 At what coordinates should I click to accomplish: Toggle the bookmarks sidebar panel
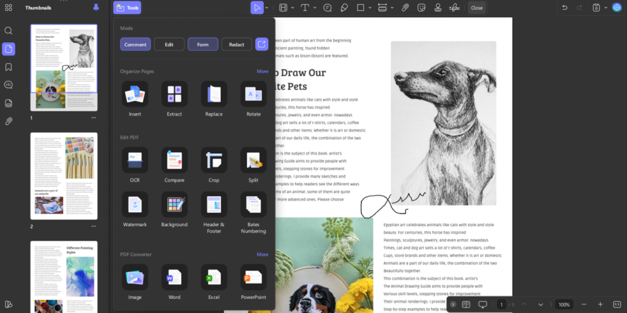[x=9, y=67]
